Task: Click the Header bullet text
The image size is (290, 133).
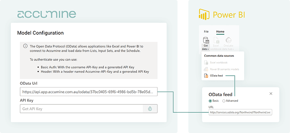Action: pos(95,71)
